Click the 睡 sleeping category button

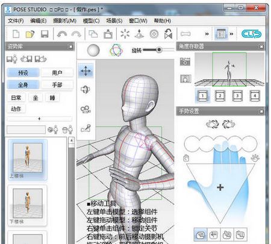point(52,98)
